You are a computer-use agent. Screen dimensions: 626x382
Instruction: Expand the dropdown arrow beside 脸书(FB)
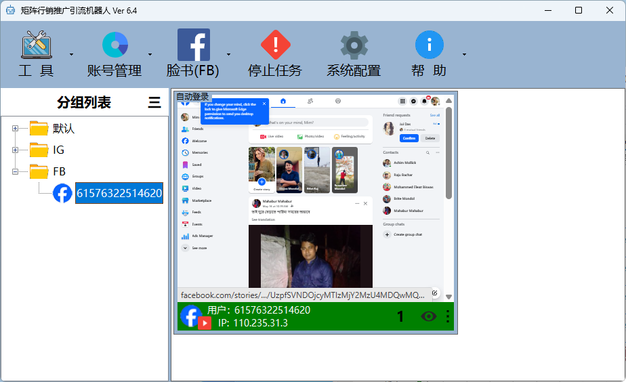[229, 54]
